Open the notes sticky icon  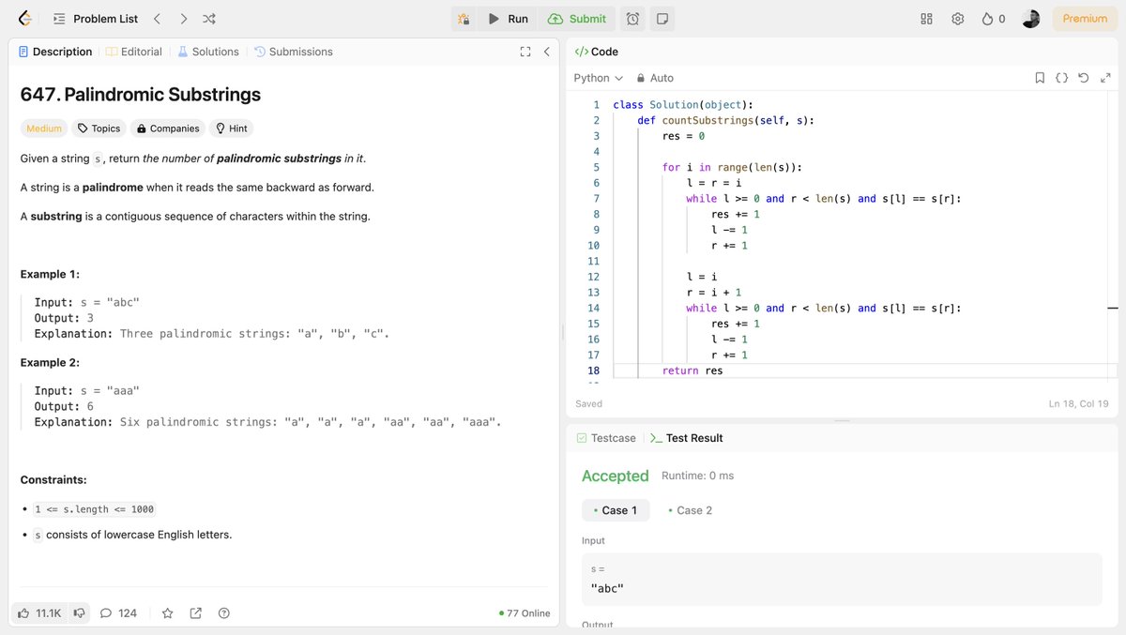[662, 19]
